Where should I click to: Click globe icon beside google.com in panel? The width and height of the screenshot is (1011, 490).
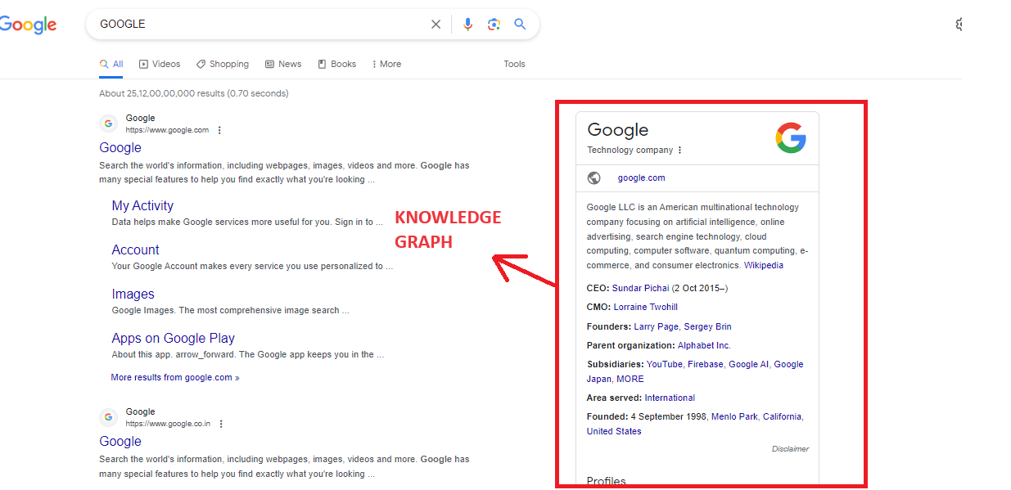[594, 178]
